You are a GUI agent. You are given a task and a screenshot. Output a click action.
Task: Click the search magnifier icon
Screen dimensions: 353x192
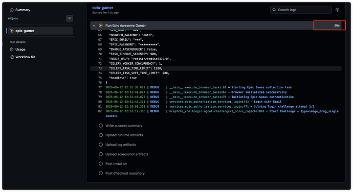click(x=274, y=10)
